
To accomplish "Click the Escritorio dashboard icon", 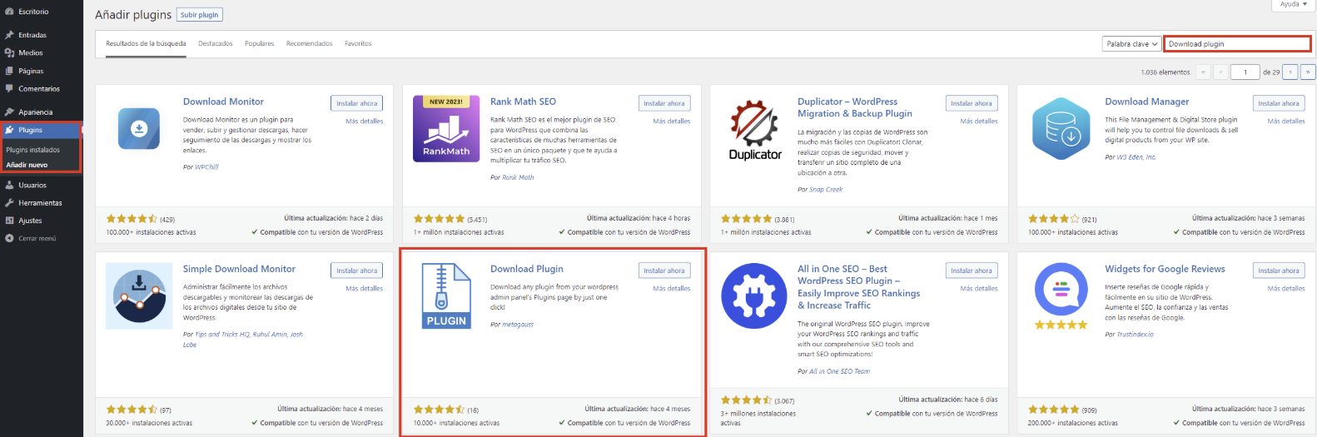I will (9, 12).
